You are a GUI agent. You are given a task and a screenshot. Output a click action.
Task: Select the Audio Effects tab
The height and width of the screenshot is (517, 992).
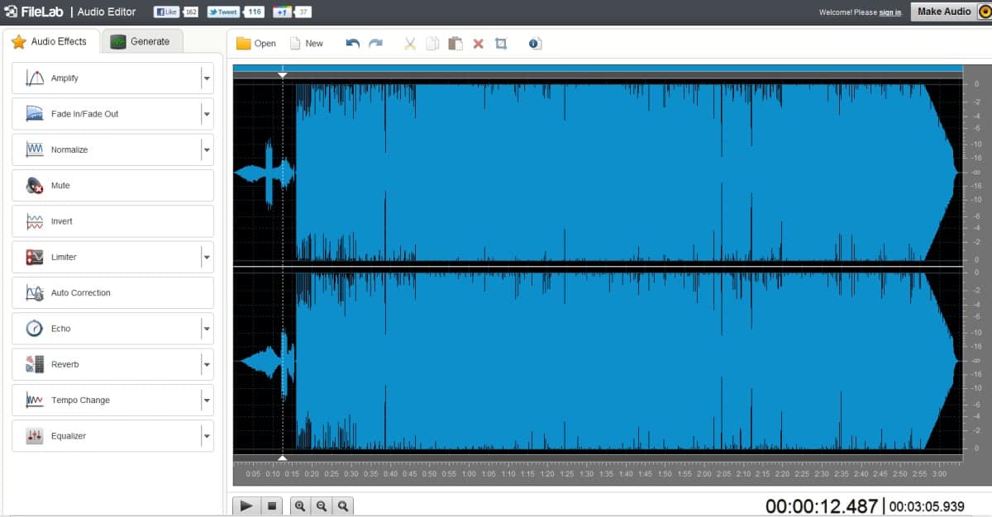[x=51, y=40]
